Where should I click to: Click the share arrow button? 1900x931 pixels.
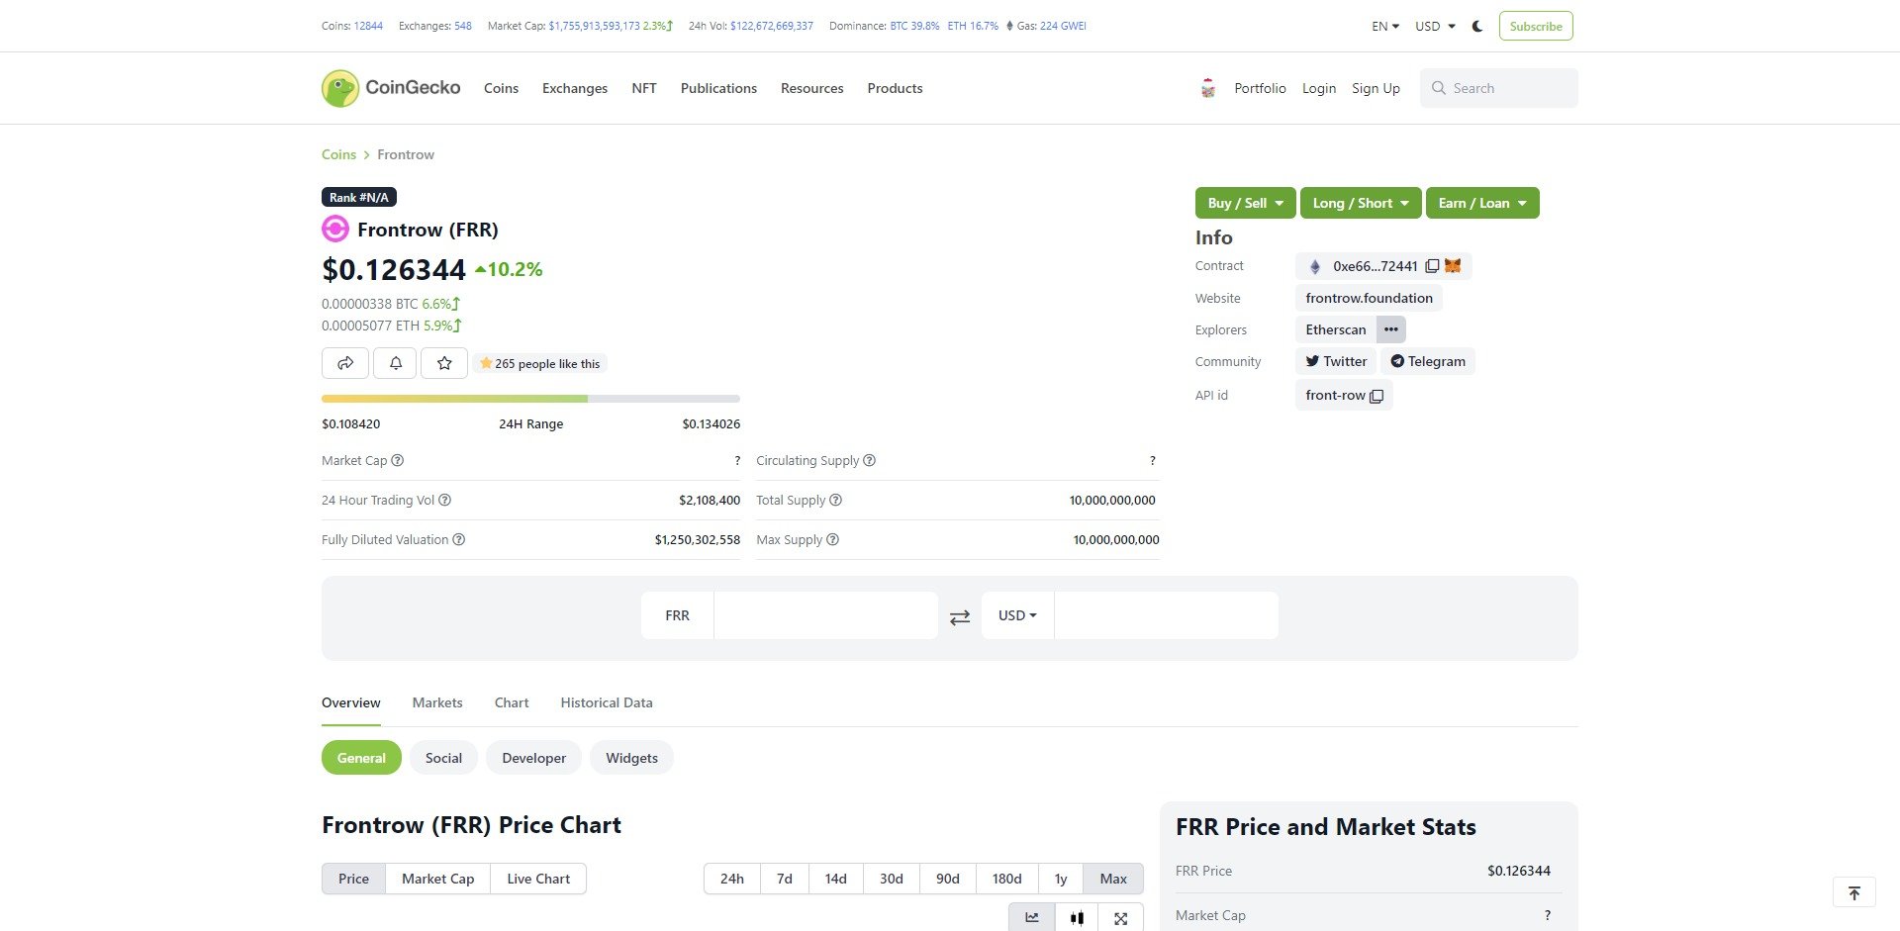point(345,363)
